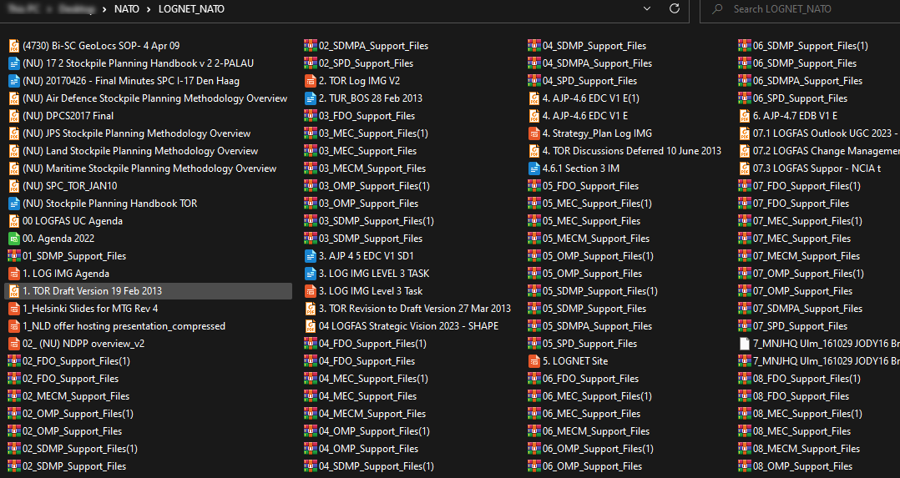Select icon of 4. Strategy_Plan Log IMG
Image resolution: width=900 pixels, height=478 pixels.
pyautogui.click(x=533, y=133)
